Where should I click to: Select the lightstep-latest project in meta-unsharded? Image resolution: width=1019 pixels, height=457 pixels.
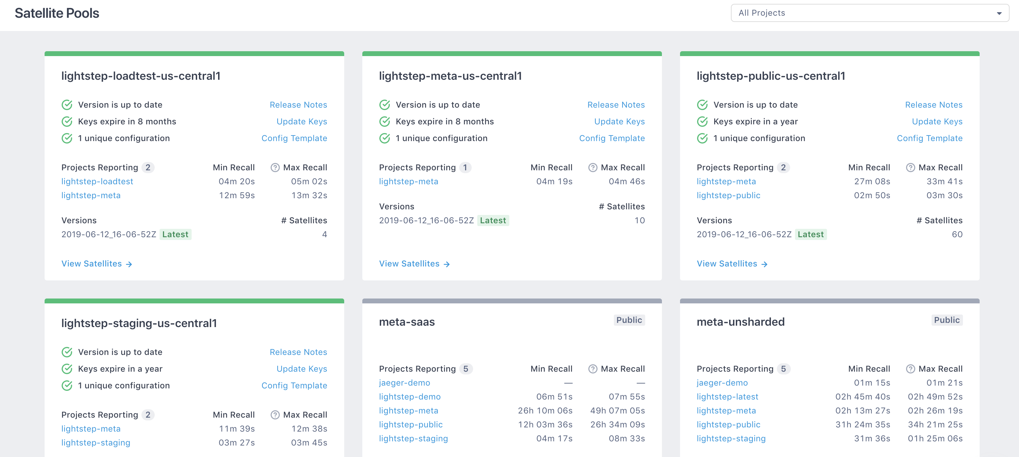(x=727, y=396)
